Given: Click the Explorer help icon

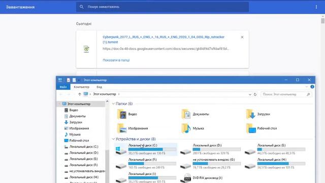Looking at the screenshot, I should pos(312,87).
